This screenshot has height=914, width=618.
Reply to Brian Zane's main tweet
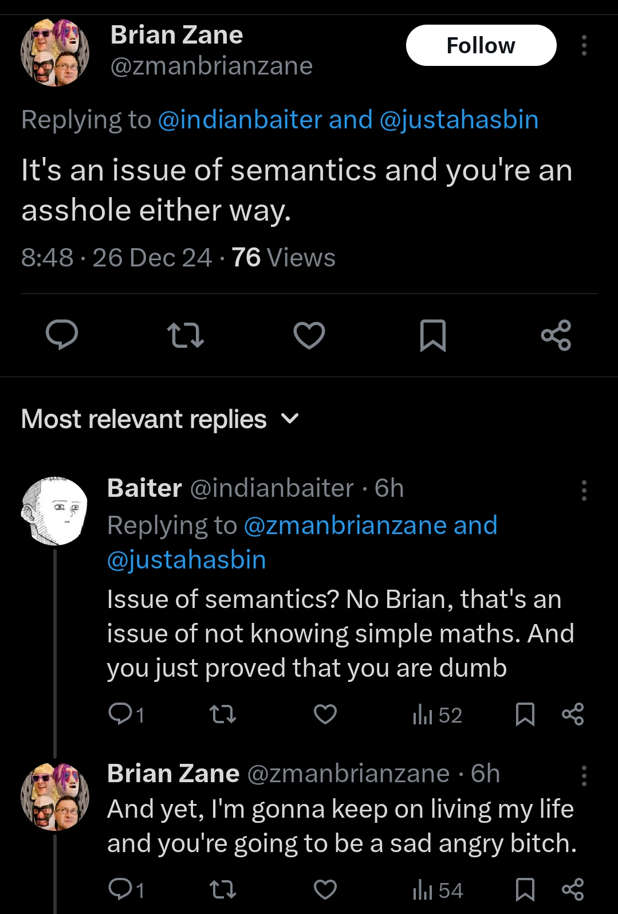[x=62, y=335]
